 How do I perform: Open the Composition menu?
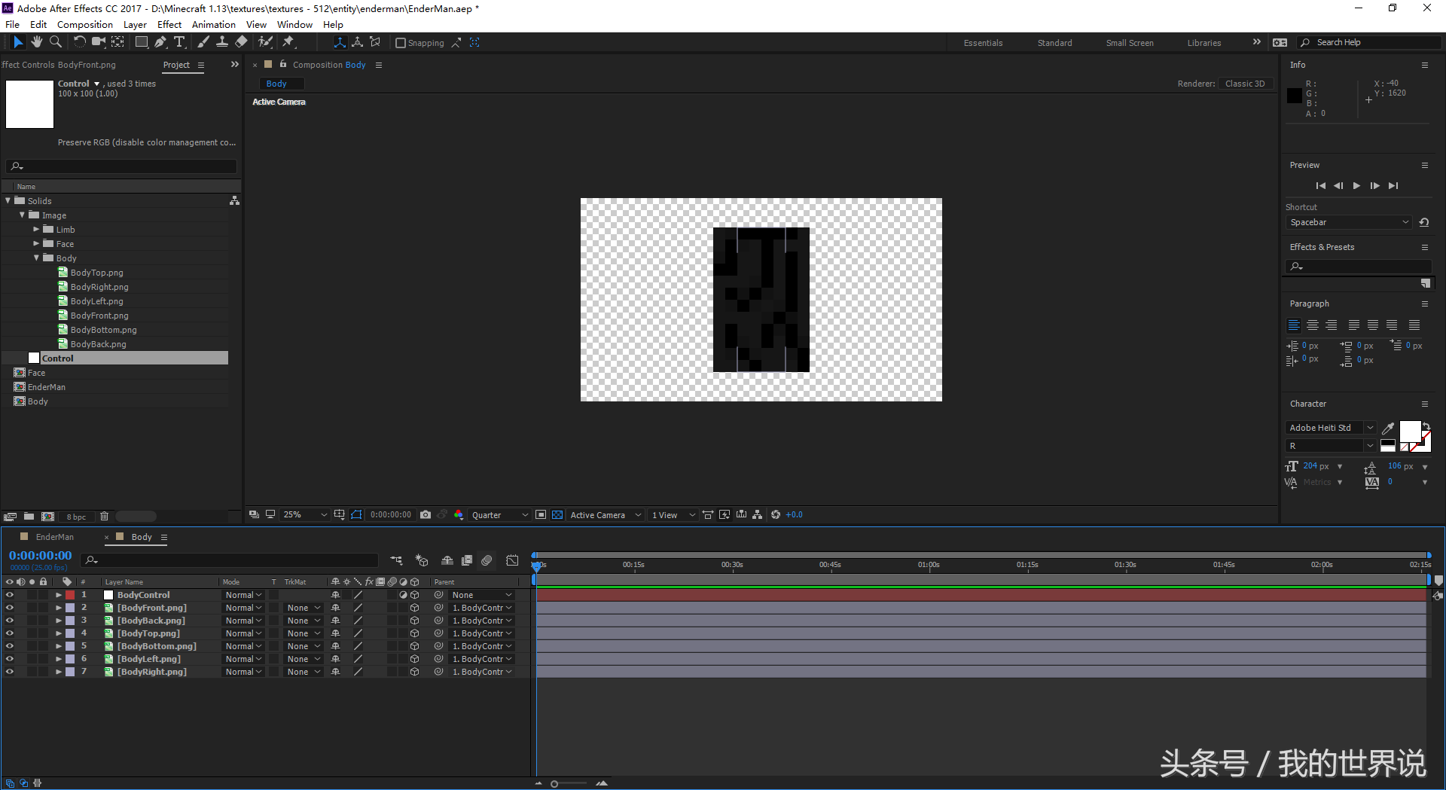pos(84,24)
